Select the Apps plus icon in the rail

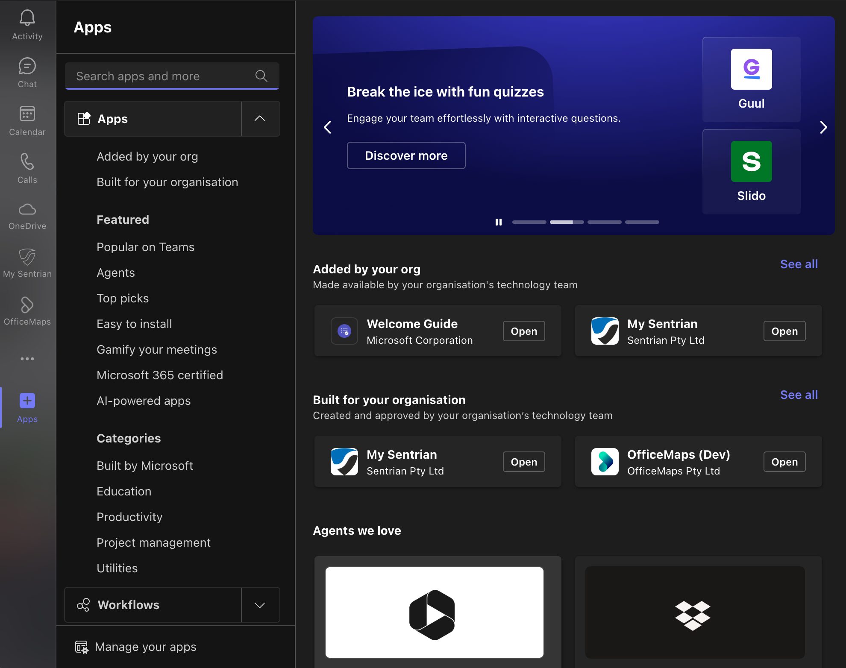coord(27,401)
